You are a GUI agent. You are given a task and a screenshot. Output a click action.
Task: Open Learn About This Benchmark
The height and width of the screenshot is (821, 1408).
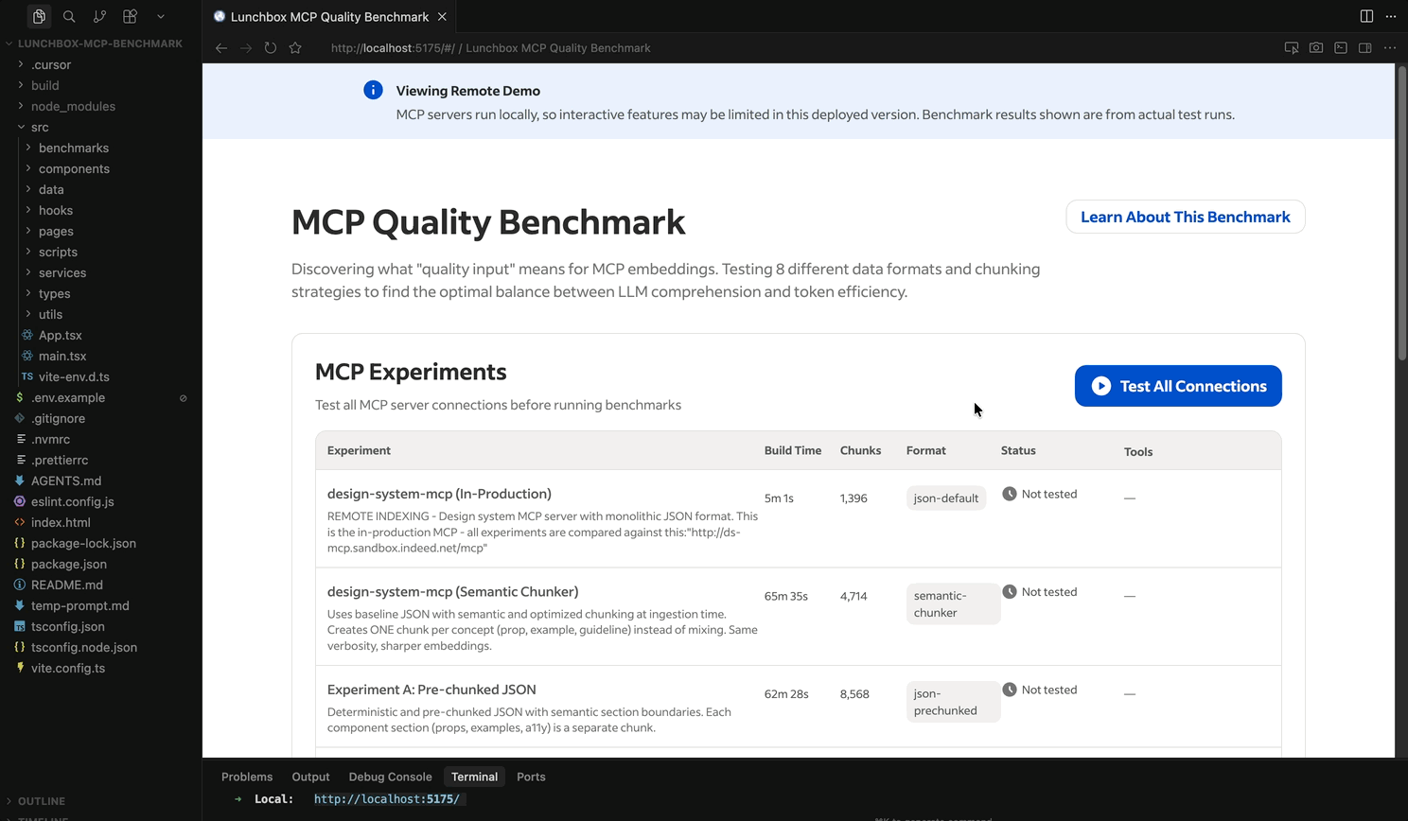pos(1185,217)
